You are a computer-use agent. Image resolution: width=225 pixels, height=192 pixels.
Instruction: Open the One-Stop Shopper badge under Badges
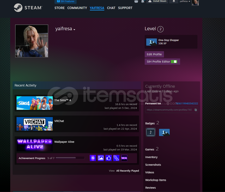pyautogui.click(x=164, y=132)
